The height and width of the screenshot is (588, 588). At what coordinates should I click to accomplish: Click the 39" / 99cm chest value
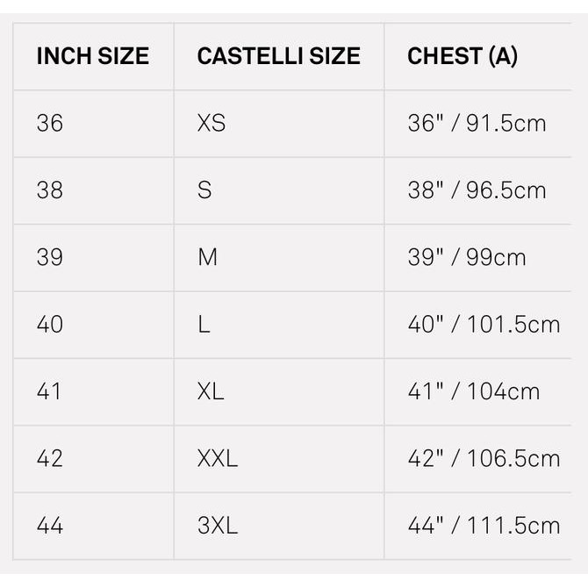[x=467, y=258]
